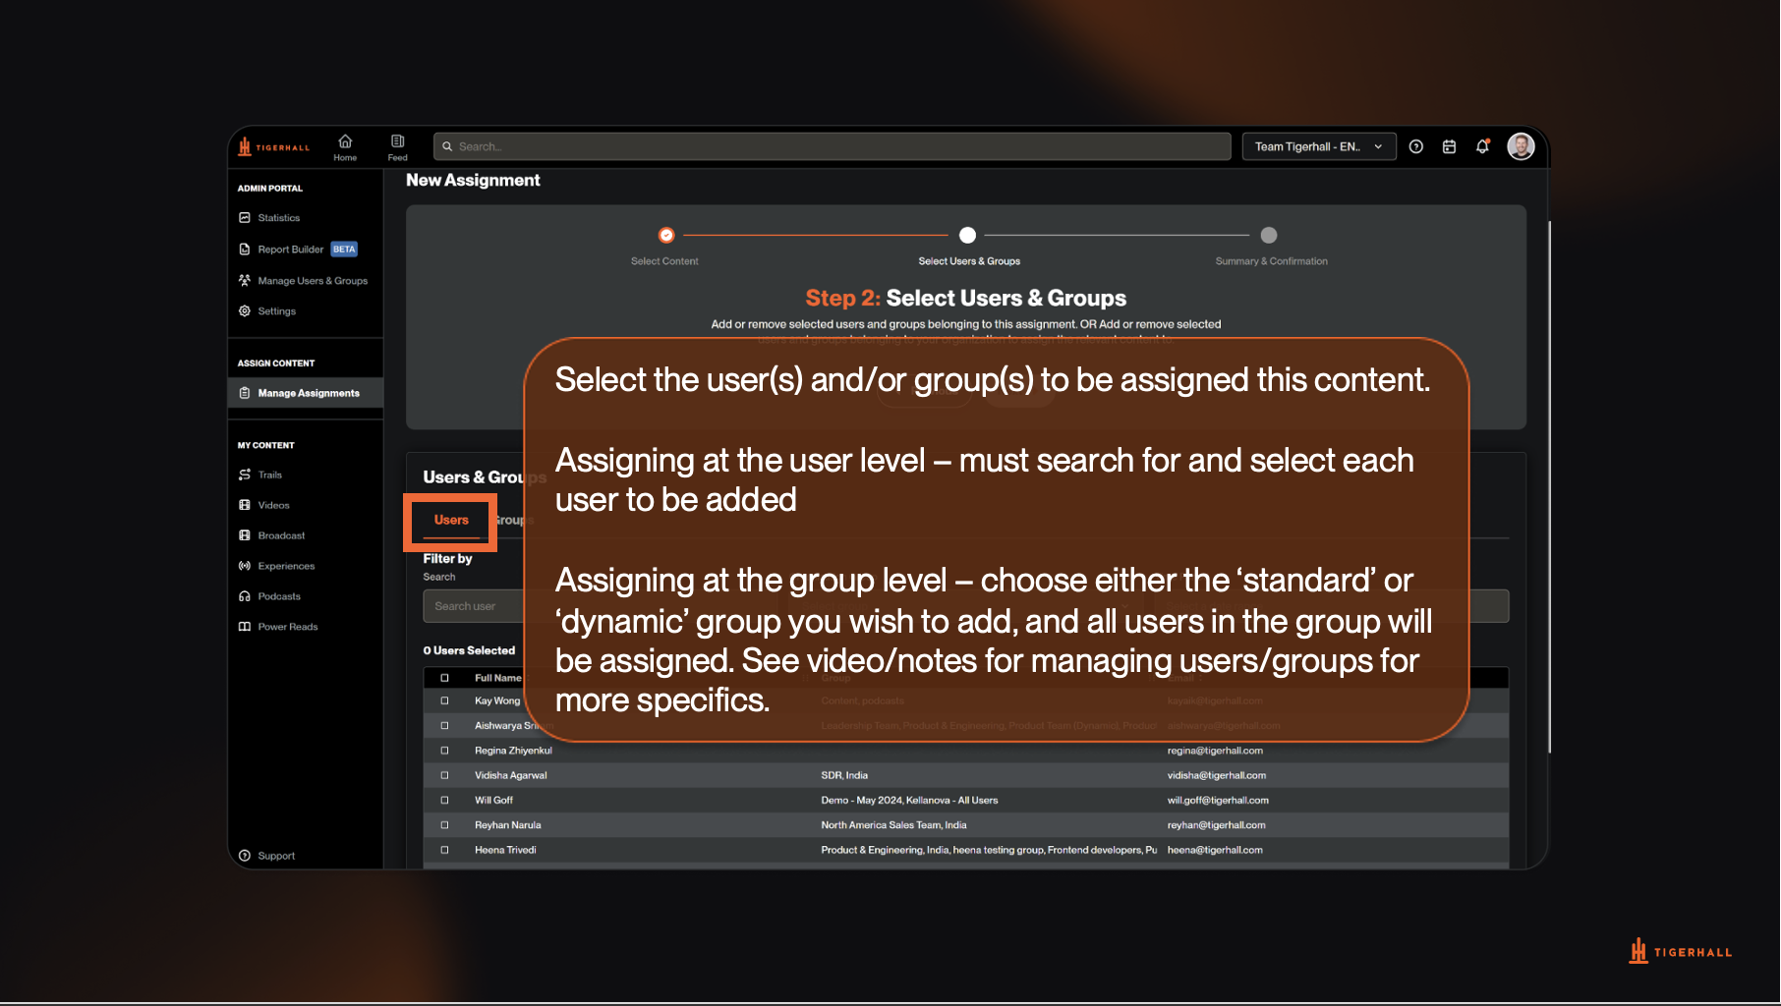Open the Feed from the top bar
The height and width of the screenshot is (1006, 1781).
(397, 147)
